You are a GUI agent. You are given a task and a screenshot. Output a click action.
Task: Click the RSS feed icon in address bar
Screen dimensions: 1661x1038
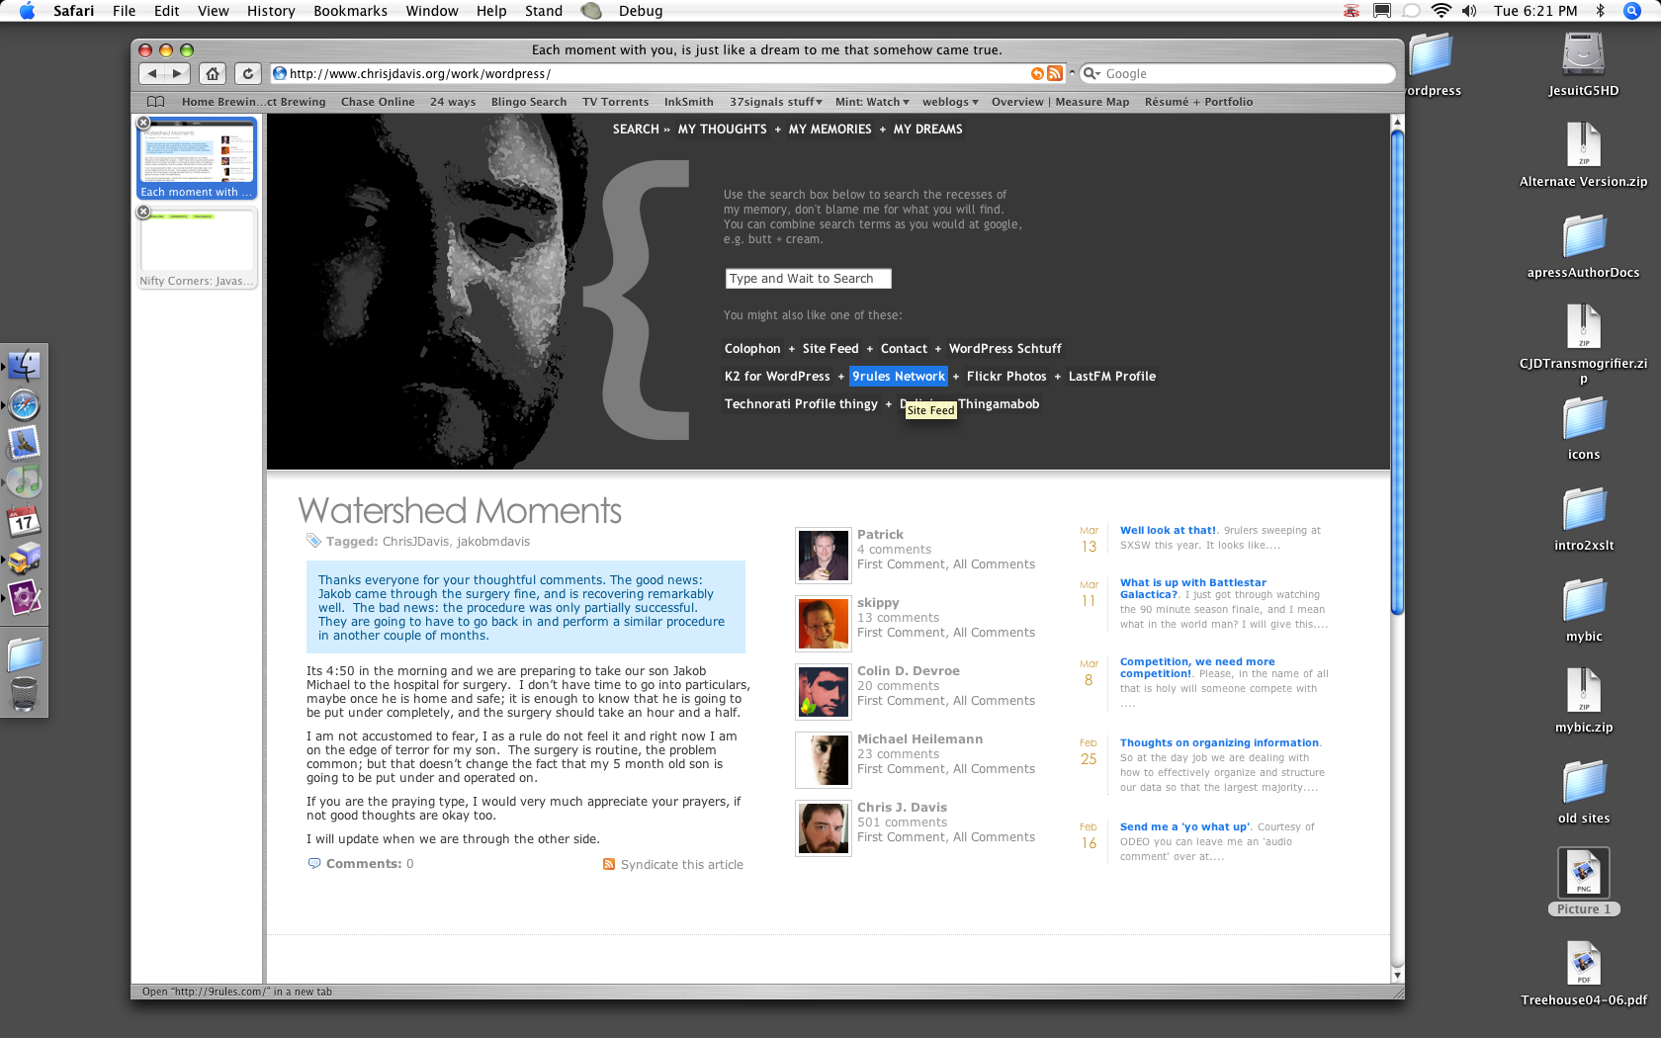[1055, 73]
